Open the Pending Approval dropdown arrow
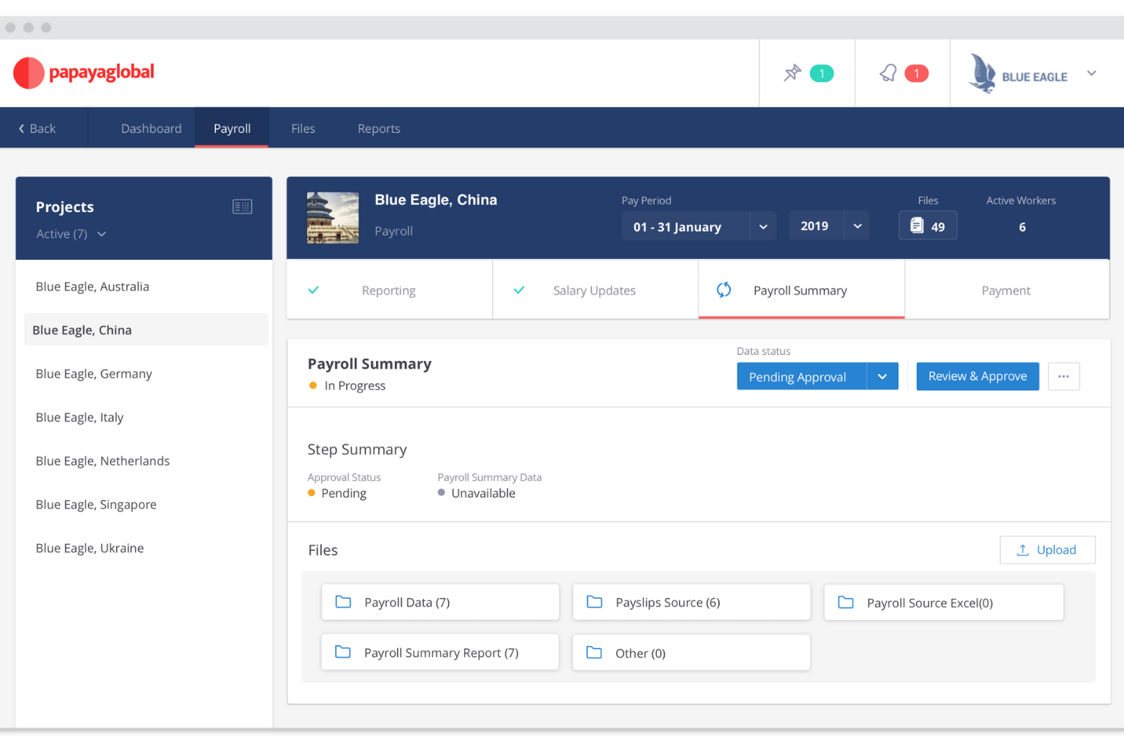Screen dimensions: 1124x750 point(882,377)
